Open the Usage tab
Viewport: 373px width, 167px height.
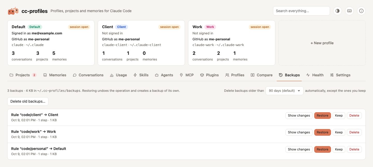click(118, 75)
